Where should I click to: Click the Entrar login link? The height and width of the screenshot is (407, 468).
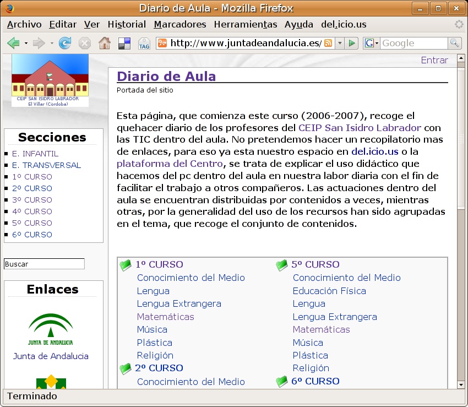click(434, 60)
